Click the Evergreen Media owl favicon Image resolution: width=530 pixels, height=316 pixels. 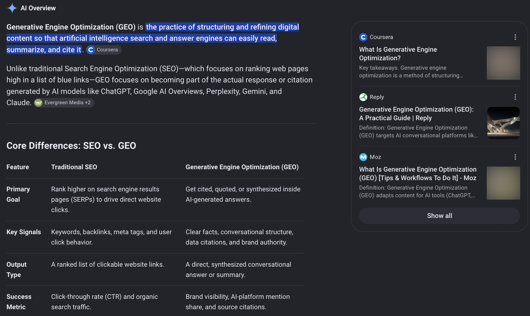coord(38,102)
